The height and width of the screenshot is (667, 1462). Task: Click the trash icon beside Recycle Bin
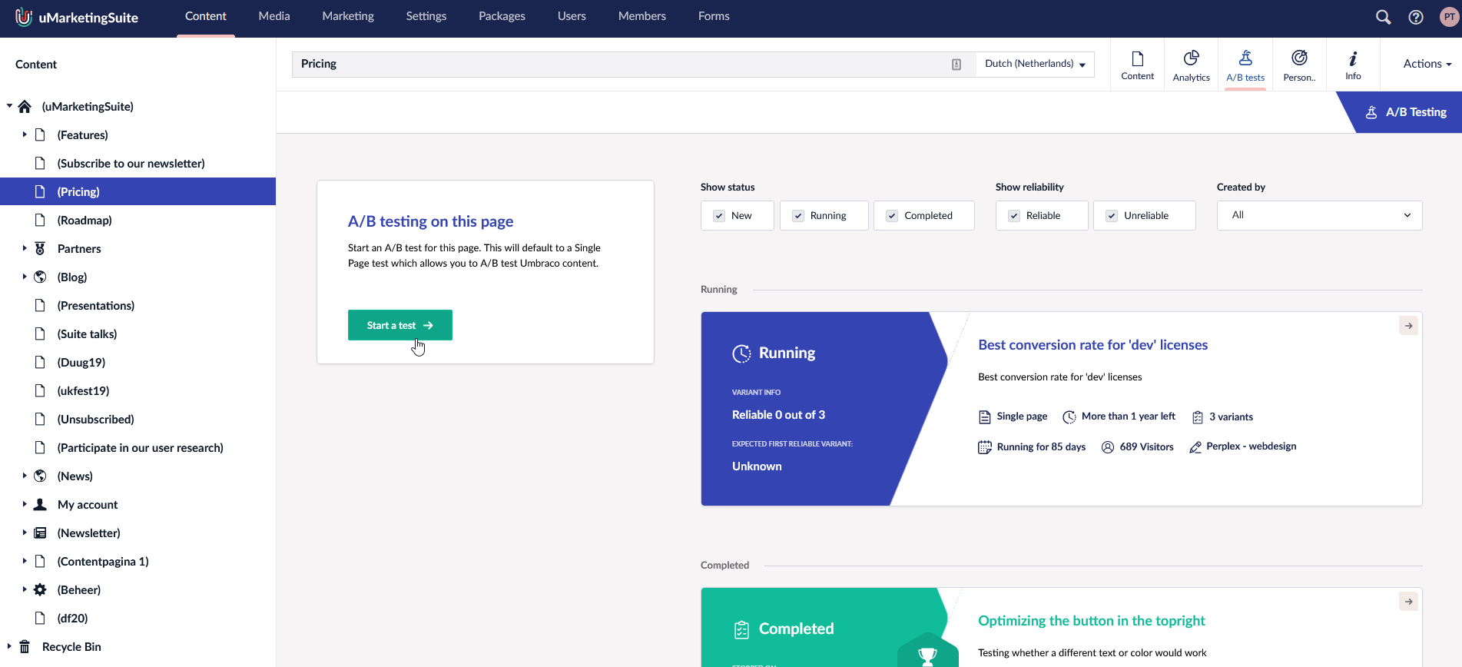point(25,646)
